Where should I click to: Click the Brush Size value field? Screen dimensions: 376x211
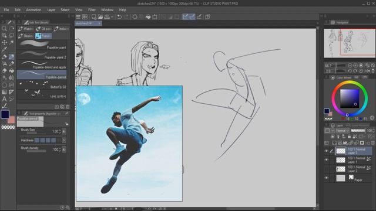pos(55,131)
